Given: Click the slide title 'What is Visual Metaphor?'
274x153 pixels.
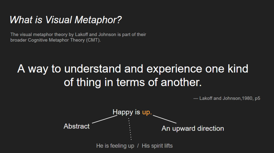Looking at the screenshot, I should coord(66,20).
